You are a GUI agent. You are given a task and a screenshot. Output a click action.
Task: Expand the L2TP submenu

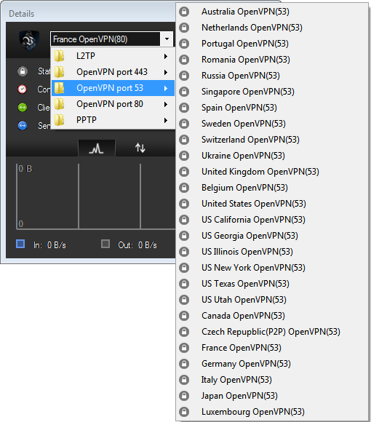click(x=113, y=56)
